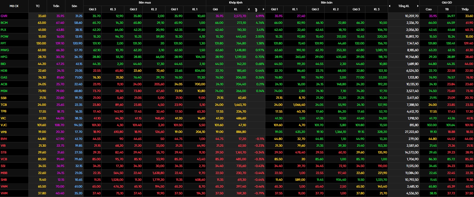Open the MBB stock symbol
Viewport: 474px width, 197px height.
[x=4, y=173]
